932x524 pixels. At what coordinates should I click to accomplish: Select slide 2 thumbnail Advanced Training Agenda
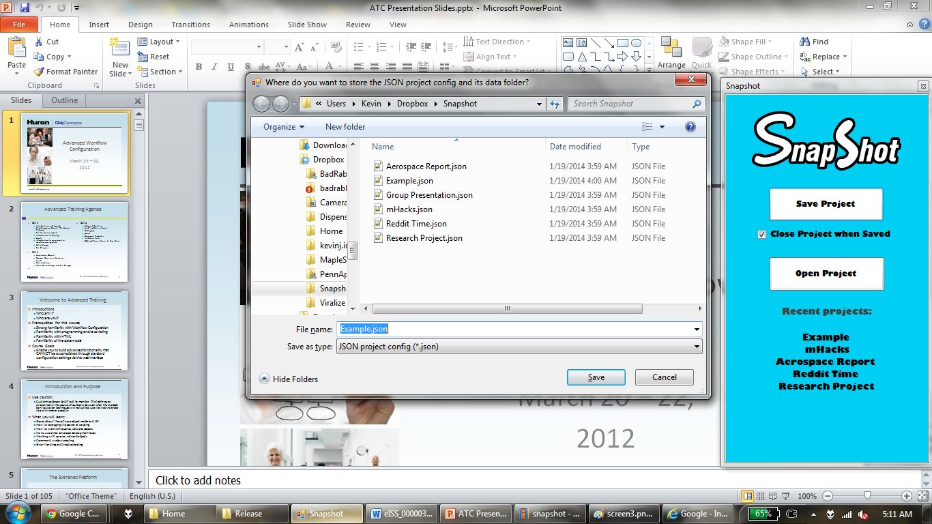pyautogui.click(x=74, y=242)
